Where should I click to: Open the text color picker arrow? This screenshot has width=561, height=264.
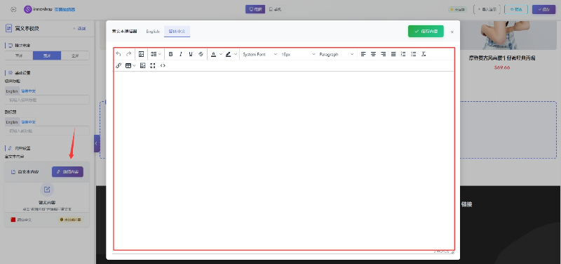click(x=221, y=55)
